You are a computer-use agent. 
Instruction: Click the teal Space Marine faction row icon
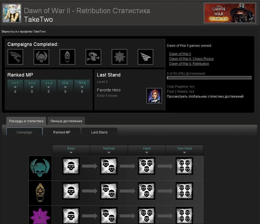[40, 168]
